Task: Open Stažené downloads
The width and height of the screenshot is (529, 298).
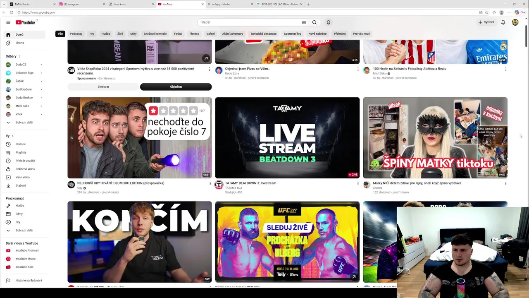Action: click(25, 185)
